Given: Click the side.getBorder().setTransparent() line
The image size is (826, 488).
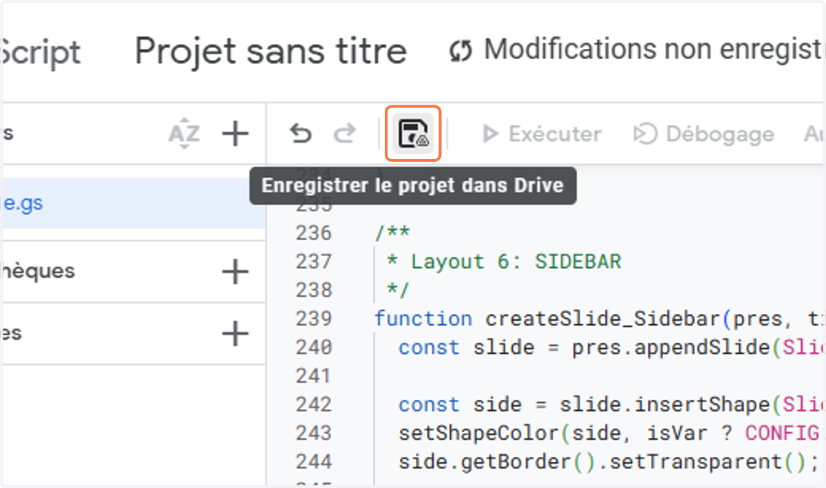Looking at the screenshot, I should [608, 461].
